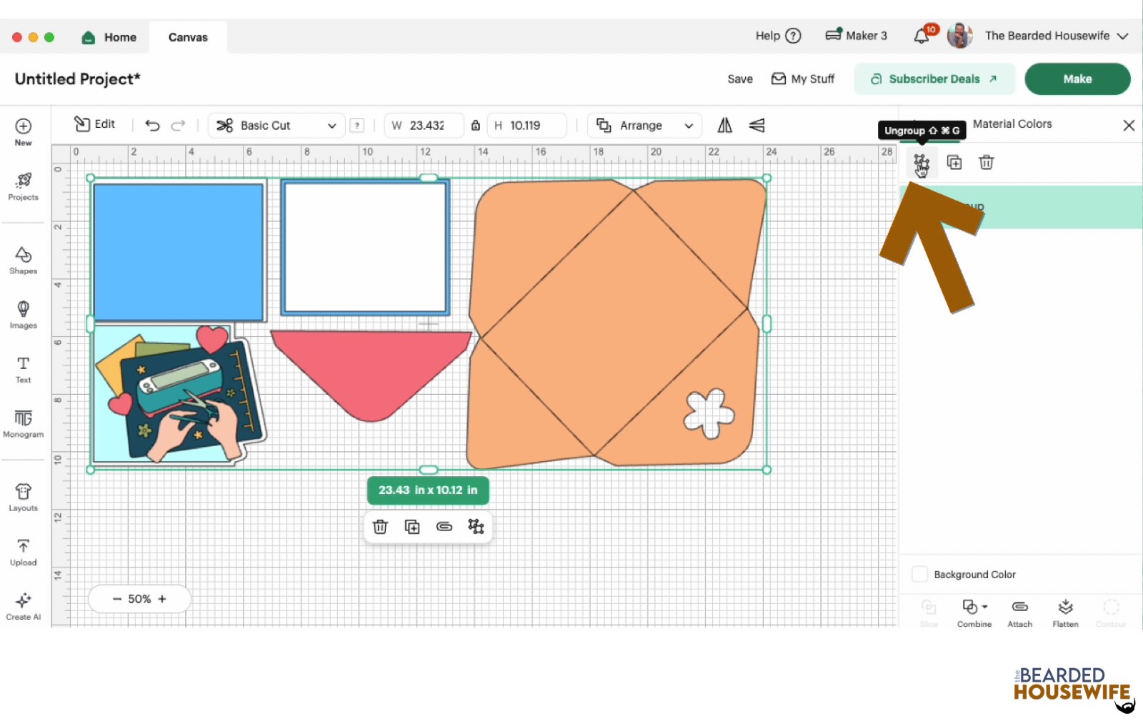Click the Duplicate icon next to Ungroup
This screenshot has height=726, width=1143.
954,162
